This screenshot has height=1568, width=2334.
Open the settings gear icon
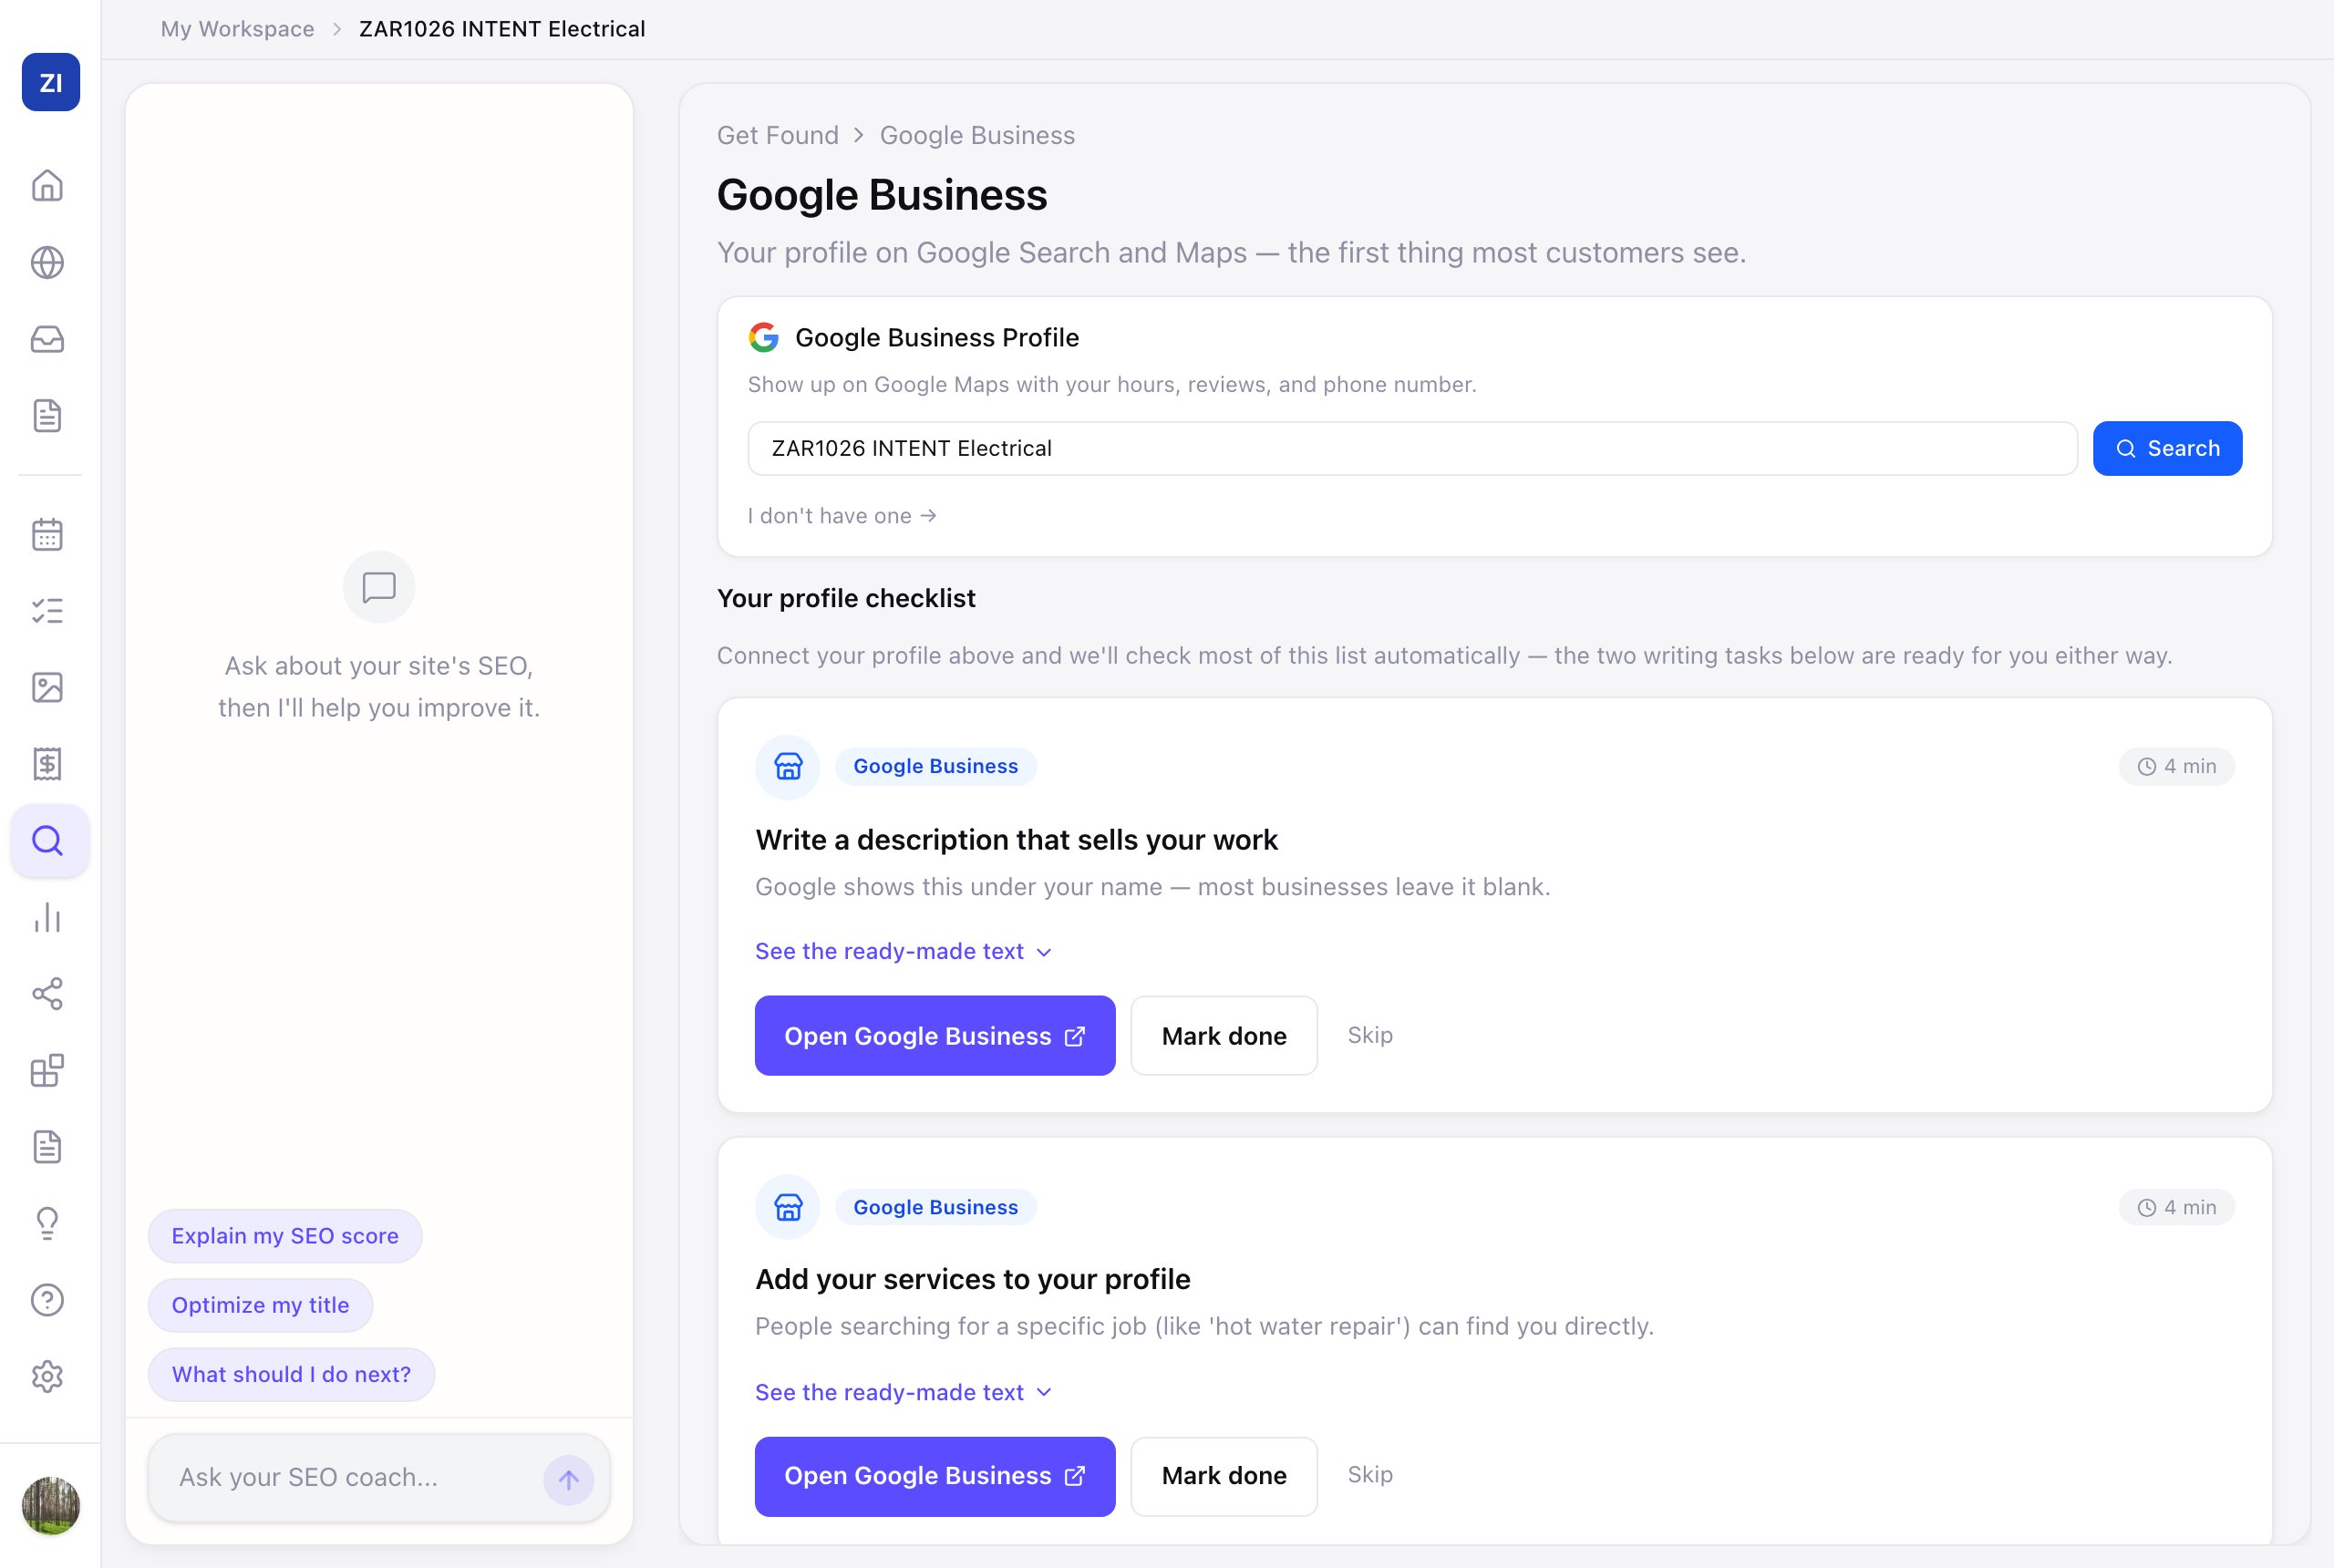[x=47, y=1377]
